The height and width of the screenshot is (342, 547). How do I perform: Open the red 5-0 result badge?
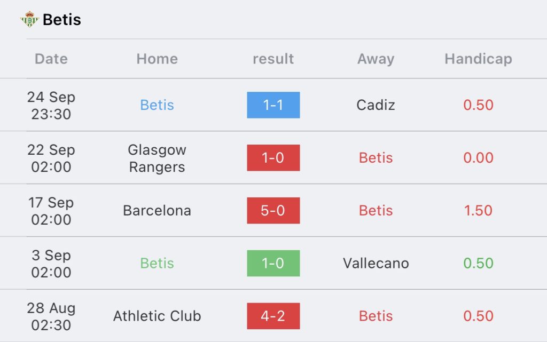273,210
